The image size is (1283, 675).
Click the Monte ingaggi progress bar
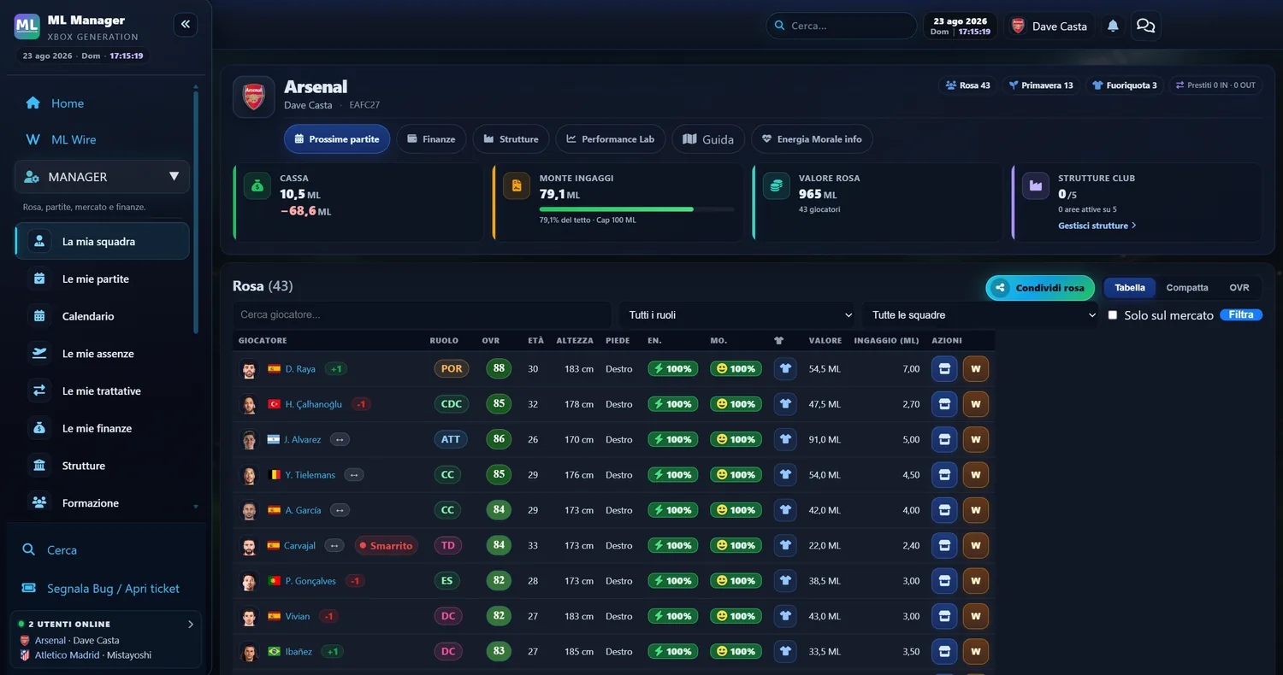pos(636,209)
